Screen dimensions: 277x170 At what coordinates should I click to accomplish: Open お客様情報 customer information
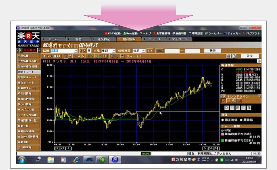pos(161,33)
